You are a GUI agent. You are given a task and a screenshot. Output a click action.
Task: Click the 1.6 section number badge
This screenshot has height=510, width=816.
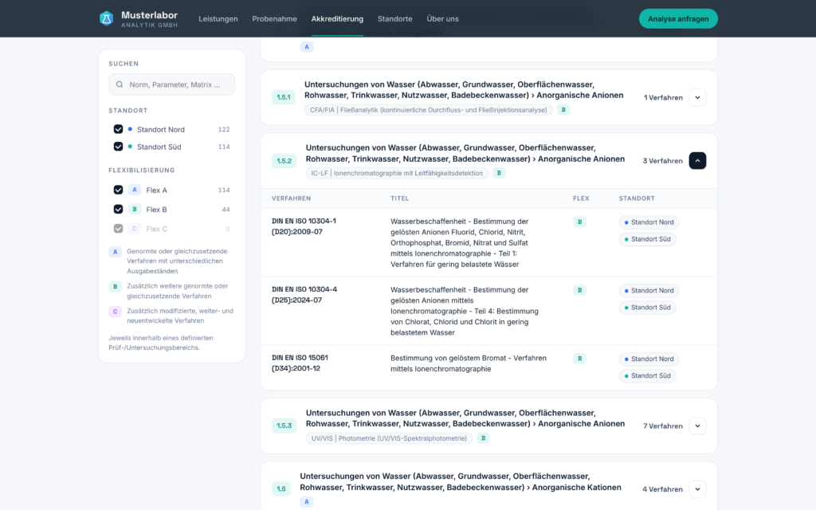281,489
